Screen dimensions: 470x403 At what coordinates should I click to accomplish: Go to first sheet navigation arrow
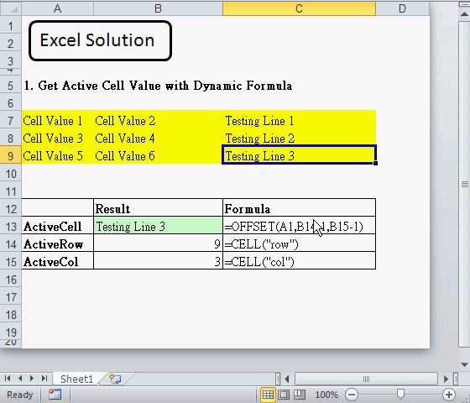(x=8, y=379)
